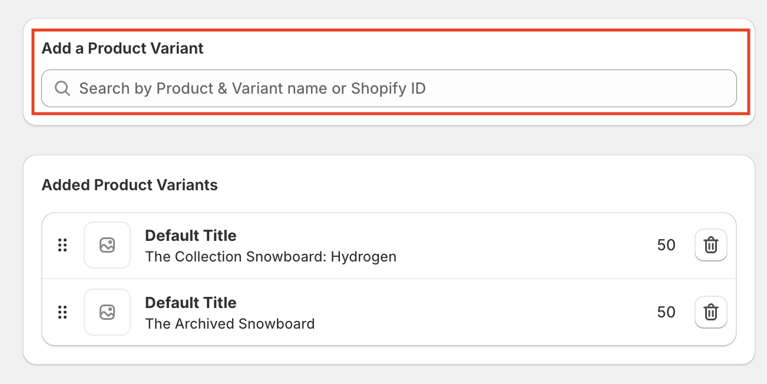The height and width of the screenshot is (384, 767).
Task: Click quantity 50 on the Archived Snowboard row
Action: point(666,312)
